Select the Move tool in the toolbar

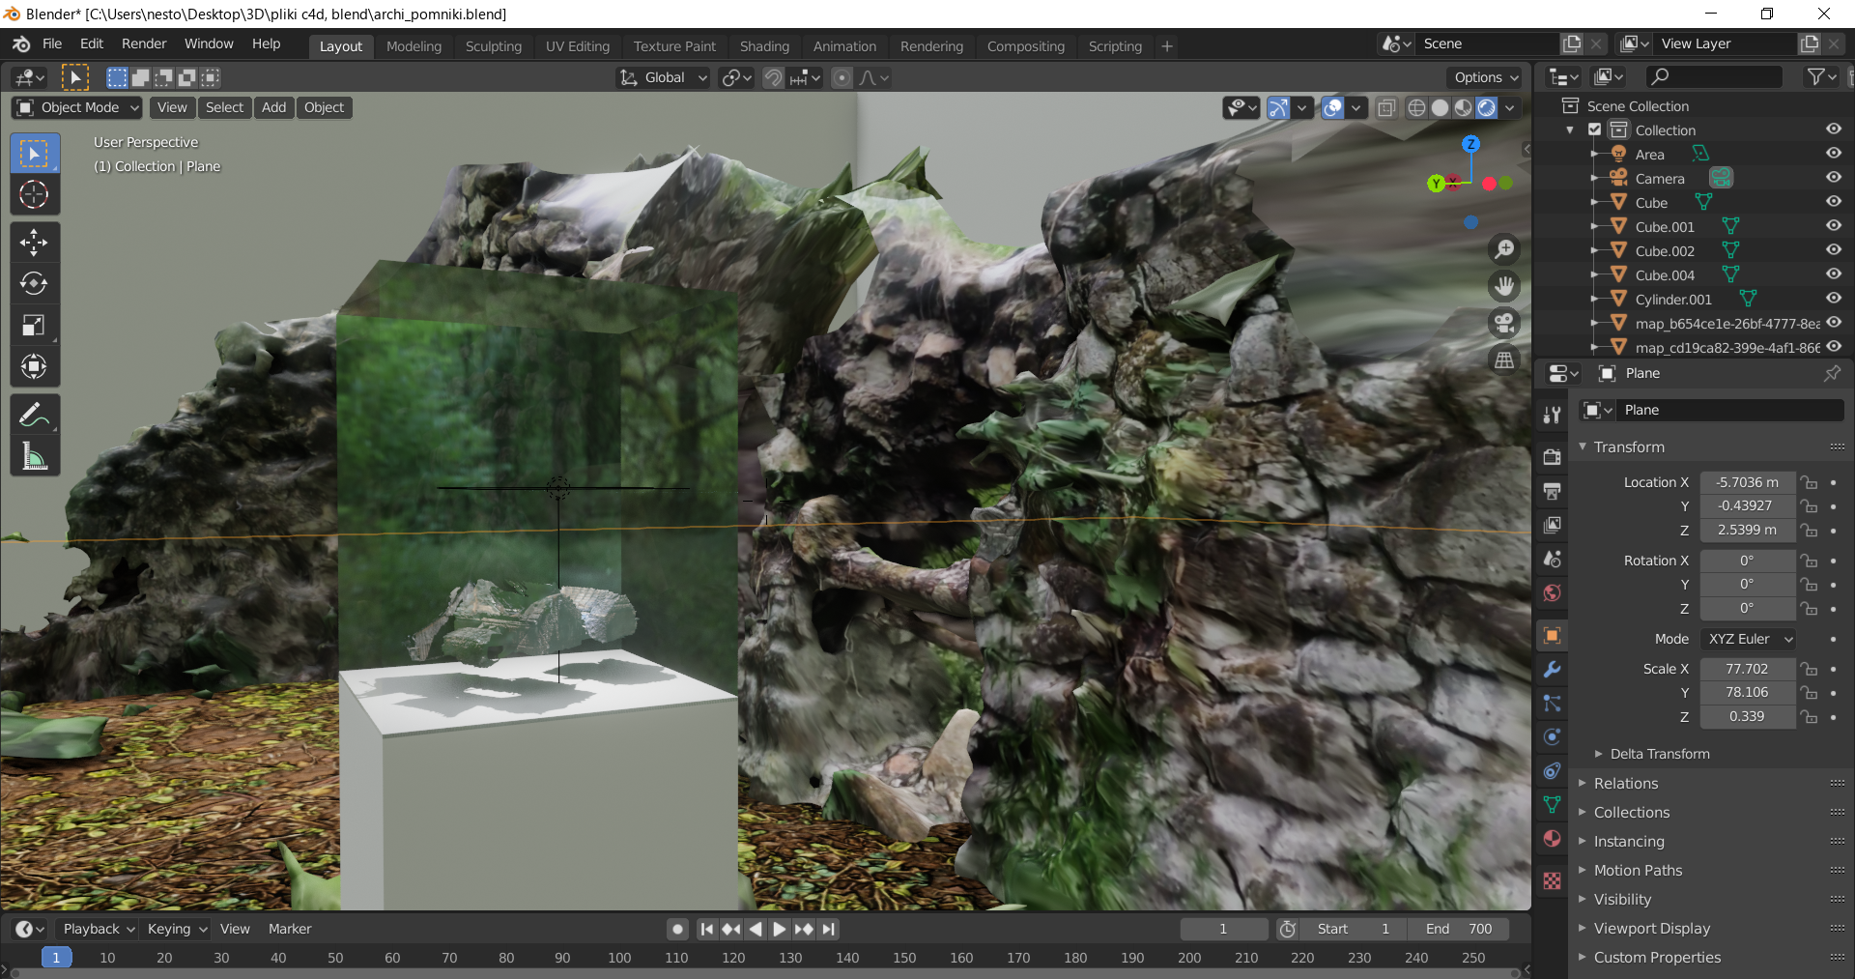click(x=34, y=242)
